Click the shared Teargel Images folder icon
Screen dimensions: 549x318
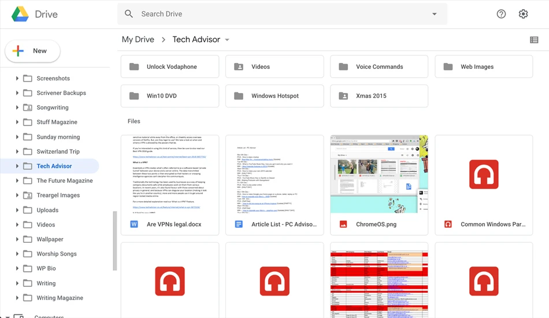pyautogui.click(x=28, y=195)
